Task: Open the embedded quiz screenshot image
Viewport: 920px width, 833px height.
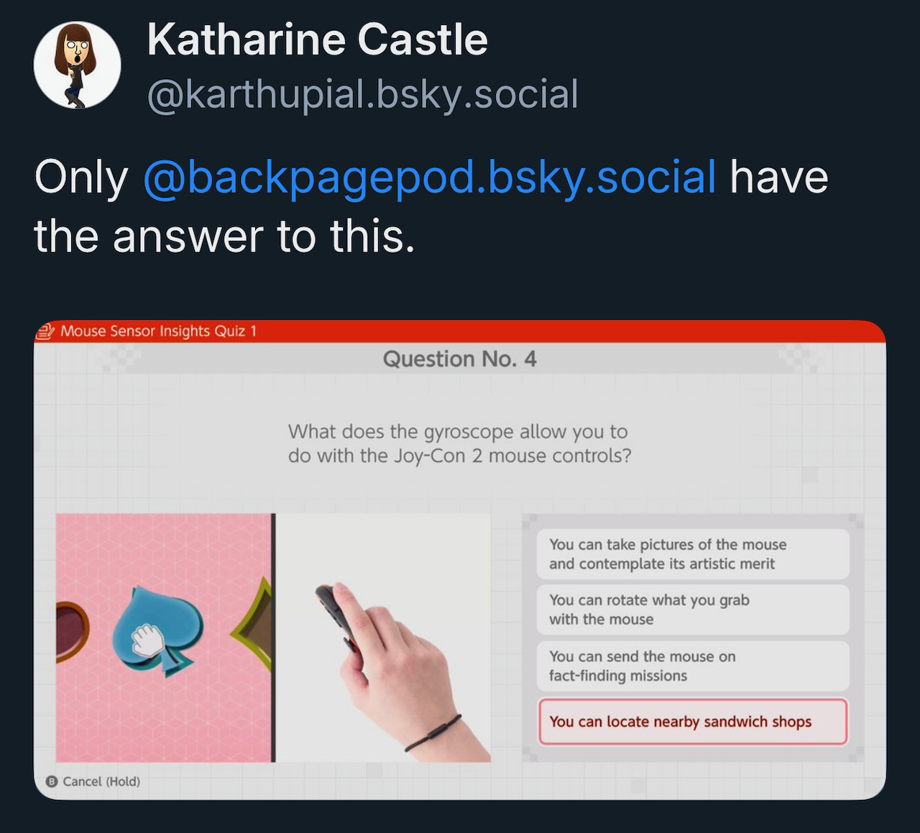Action: [460, 560]
